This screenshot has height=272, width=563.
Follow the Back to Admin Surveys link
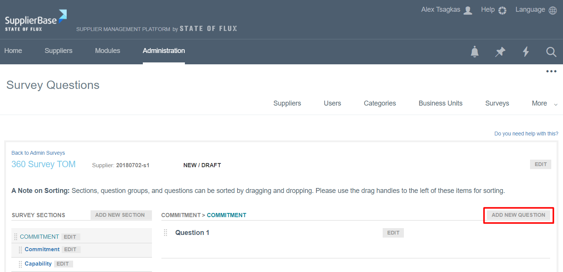[x=38, y=153]
